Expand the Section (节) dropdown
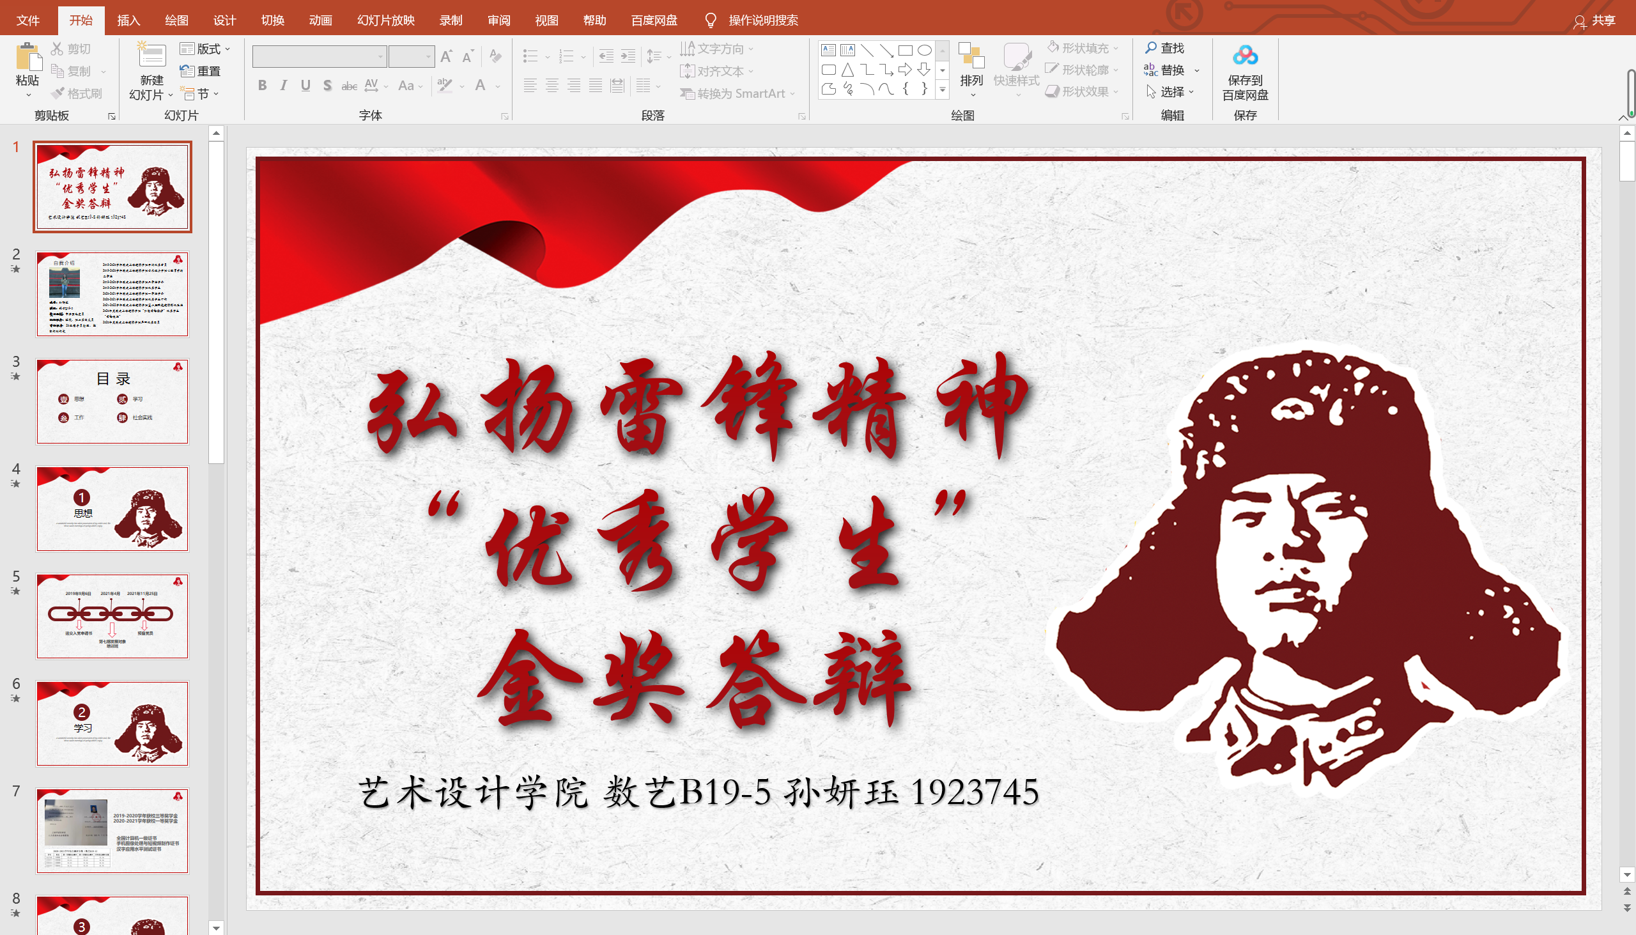This screenshot has height=935, width=1636. click(x=200, y=94)
